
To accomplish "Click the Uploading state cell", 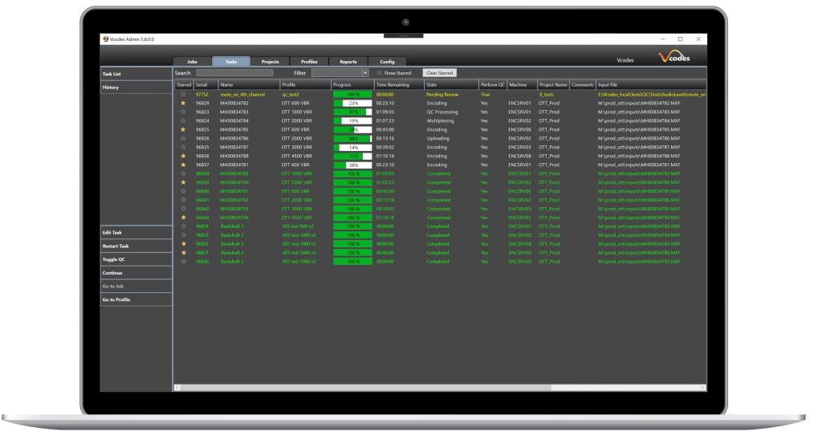I will click(x=437, y=139).
